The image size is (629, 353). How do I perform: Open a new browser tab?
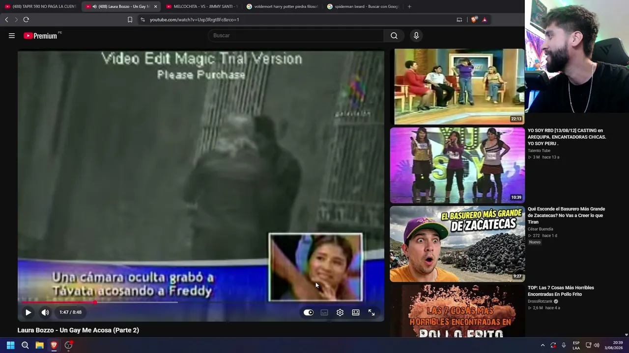point(409,6)
